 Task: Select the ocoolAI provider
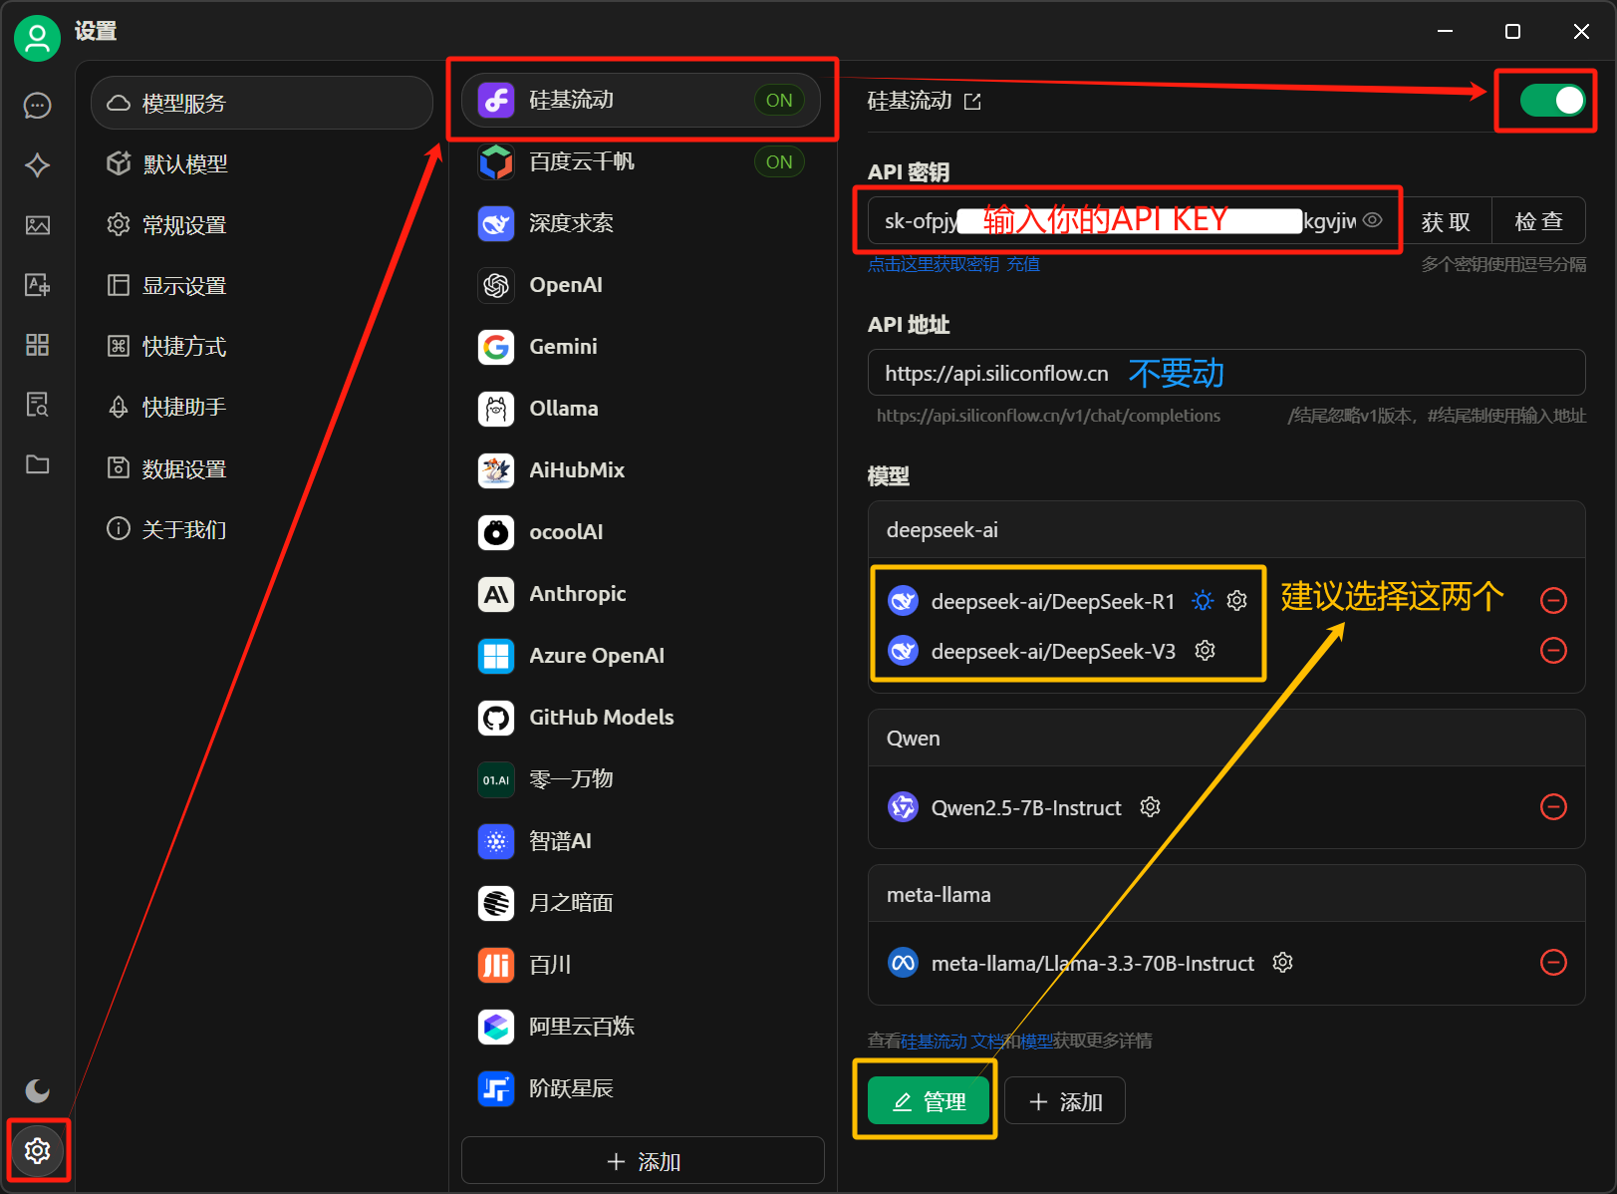(x=641, y=532)
